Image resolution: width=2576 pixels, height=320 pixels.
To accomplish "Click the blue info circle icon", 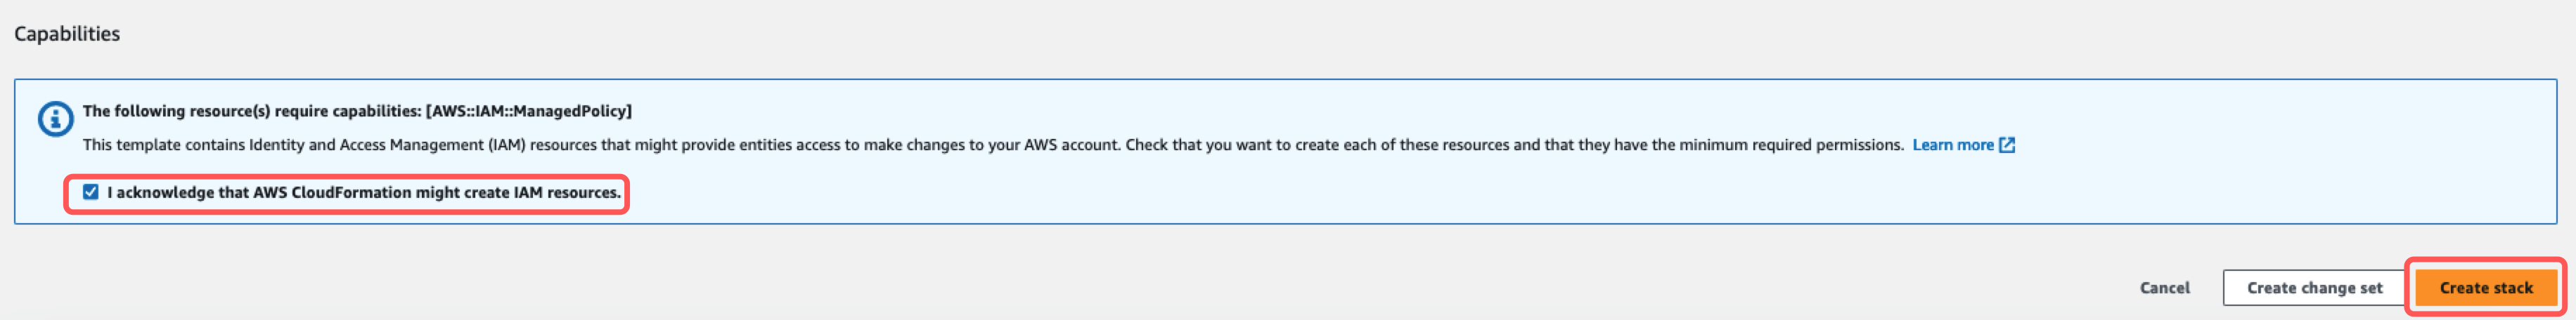I will pos(55,119).
